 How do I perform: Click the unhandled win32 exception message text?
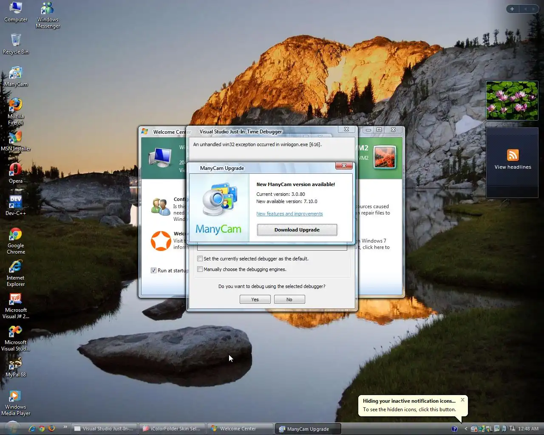click(257, 144)
